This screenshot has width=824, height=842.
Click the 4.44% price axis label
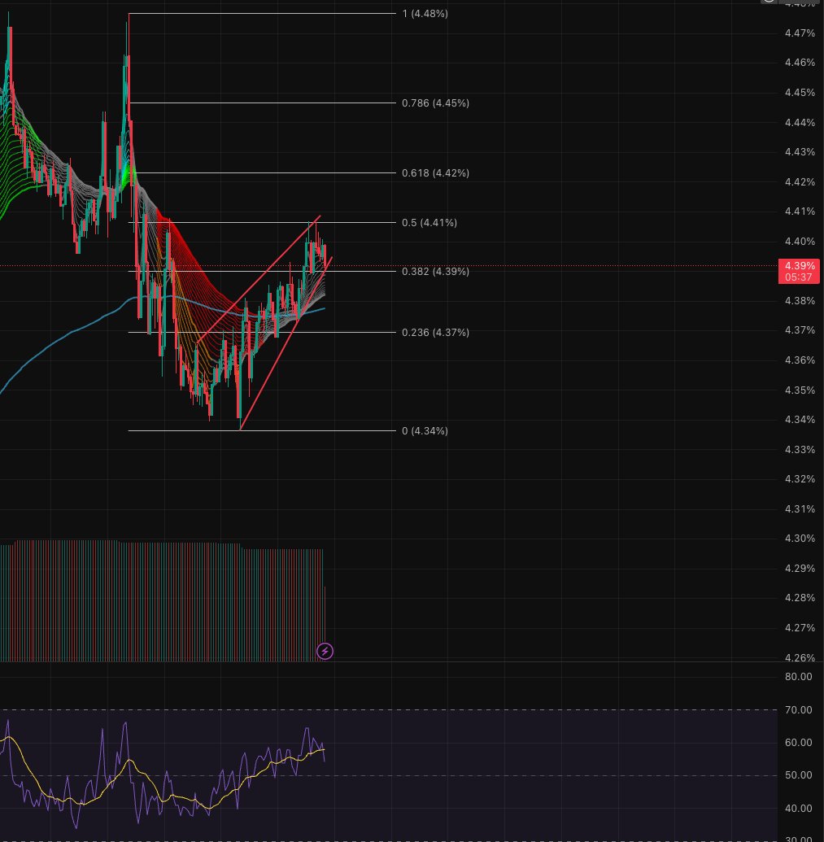(800, 122)
